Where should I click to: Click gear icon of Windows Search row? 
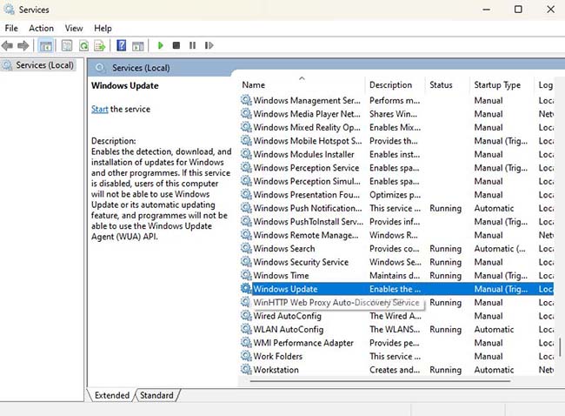[x=246, y=248]
